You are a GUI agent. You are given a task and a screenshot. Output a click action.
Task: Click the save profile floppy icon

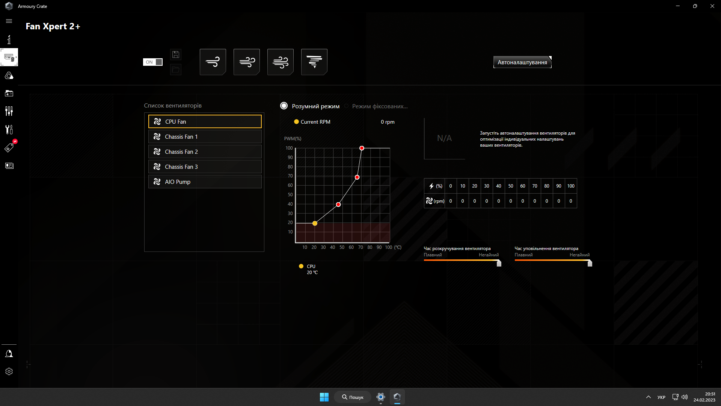coord(175,55)
